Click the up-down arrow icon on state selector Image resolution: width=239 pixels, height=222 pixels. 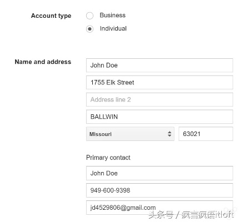click(x=170, y=134)
